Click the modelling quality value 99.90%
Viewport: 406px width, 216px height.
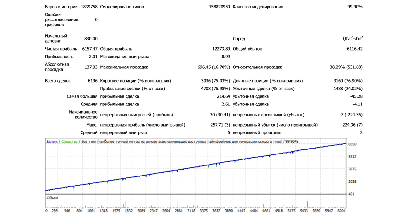click(355, 7)
